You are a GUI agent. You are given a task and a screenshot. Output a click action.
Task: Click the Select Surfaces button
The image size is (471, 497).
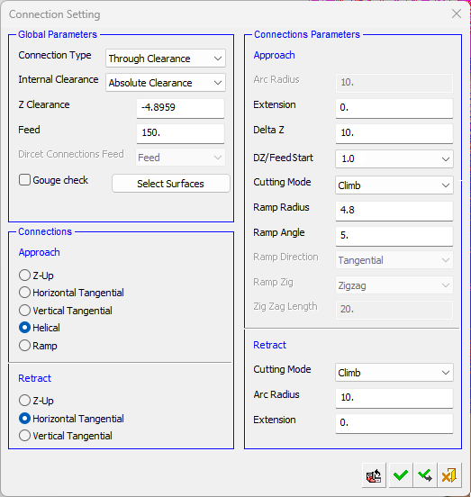coord(170,184)
